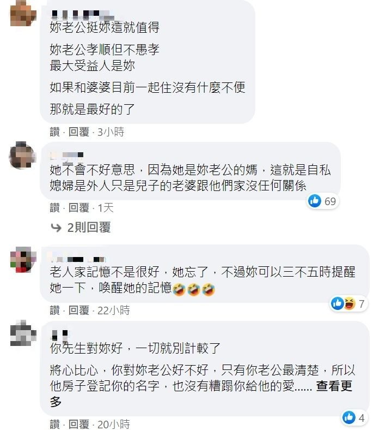Open fourth commenter's gray avatar
The width and height of the screenshot is (380, 430).
coord(23,333)
